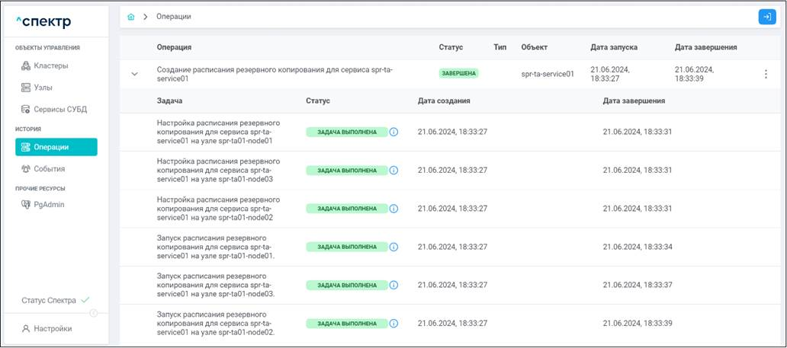
Task: Click info icon for node01 schedule launch task
Action: click(x=393, y=247)
